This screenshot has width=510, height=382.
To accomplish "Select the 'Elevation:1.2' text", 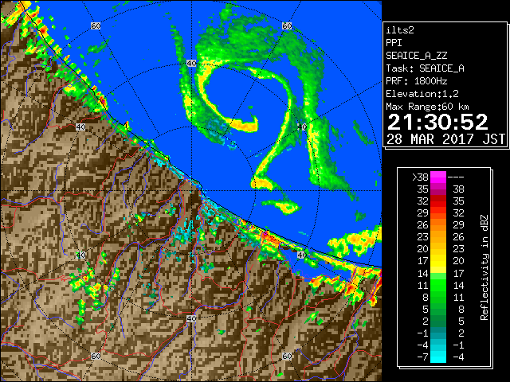I will click(x=422, y=94).
